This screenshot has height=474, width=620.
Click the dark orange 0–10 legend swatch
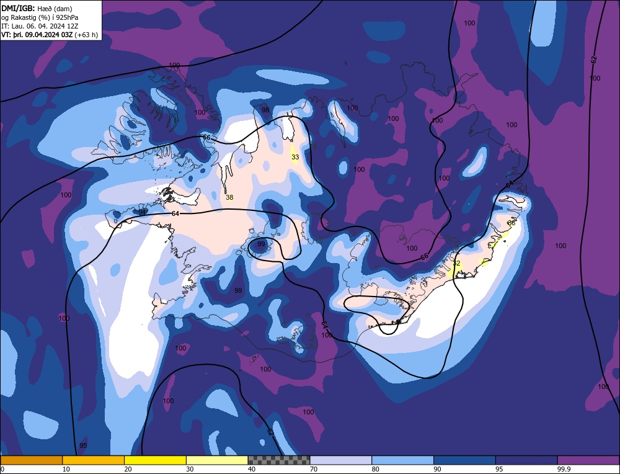pos(31,460)
